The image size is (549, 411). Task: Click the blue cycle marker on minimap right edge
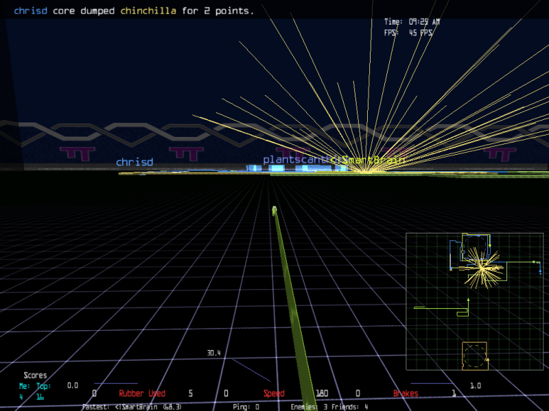537,268
